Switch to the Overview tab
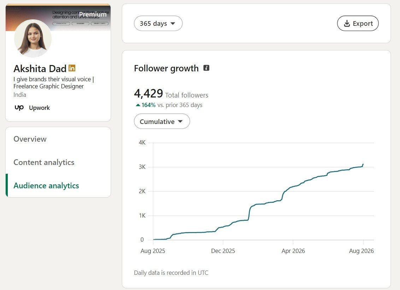The width and height of the screenshot is (400, 290). (x=30, y=139)
